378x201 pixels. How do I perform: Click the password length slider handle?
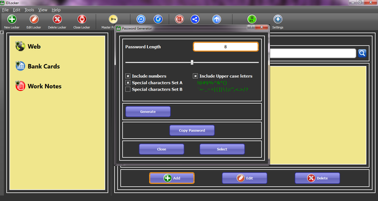pos(192,63)
